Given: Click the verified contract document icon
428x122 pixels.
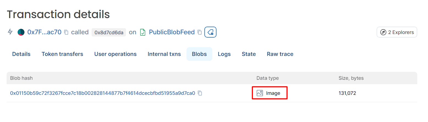Looking at the screenshot, I should [x=143, y=32].
